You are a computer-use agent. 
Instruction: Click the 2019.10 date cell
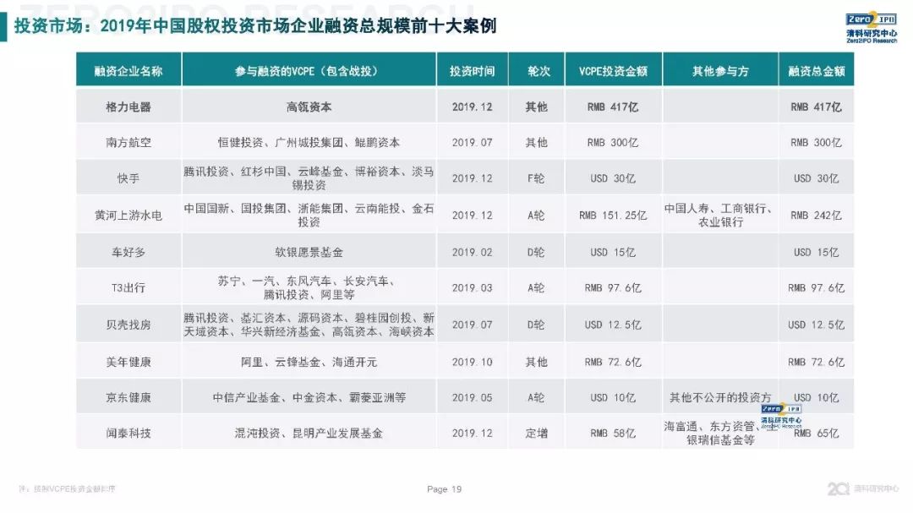pos(473,362)
